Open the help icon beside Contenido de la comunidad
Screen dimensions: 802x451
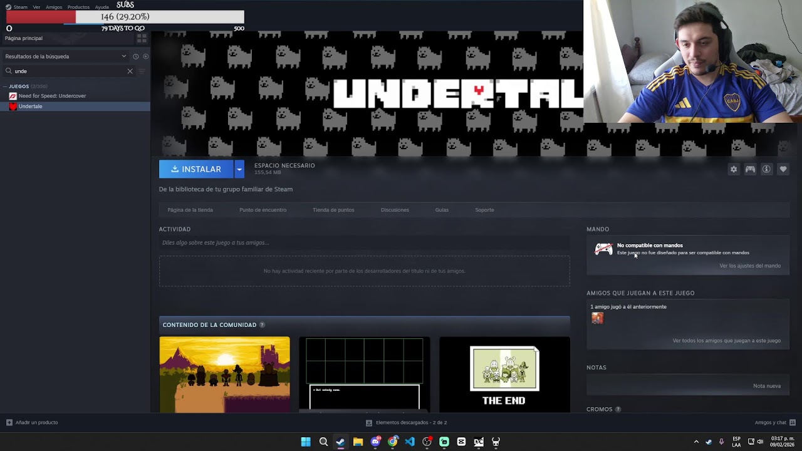262,325
